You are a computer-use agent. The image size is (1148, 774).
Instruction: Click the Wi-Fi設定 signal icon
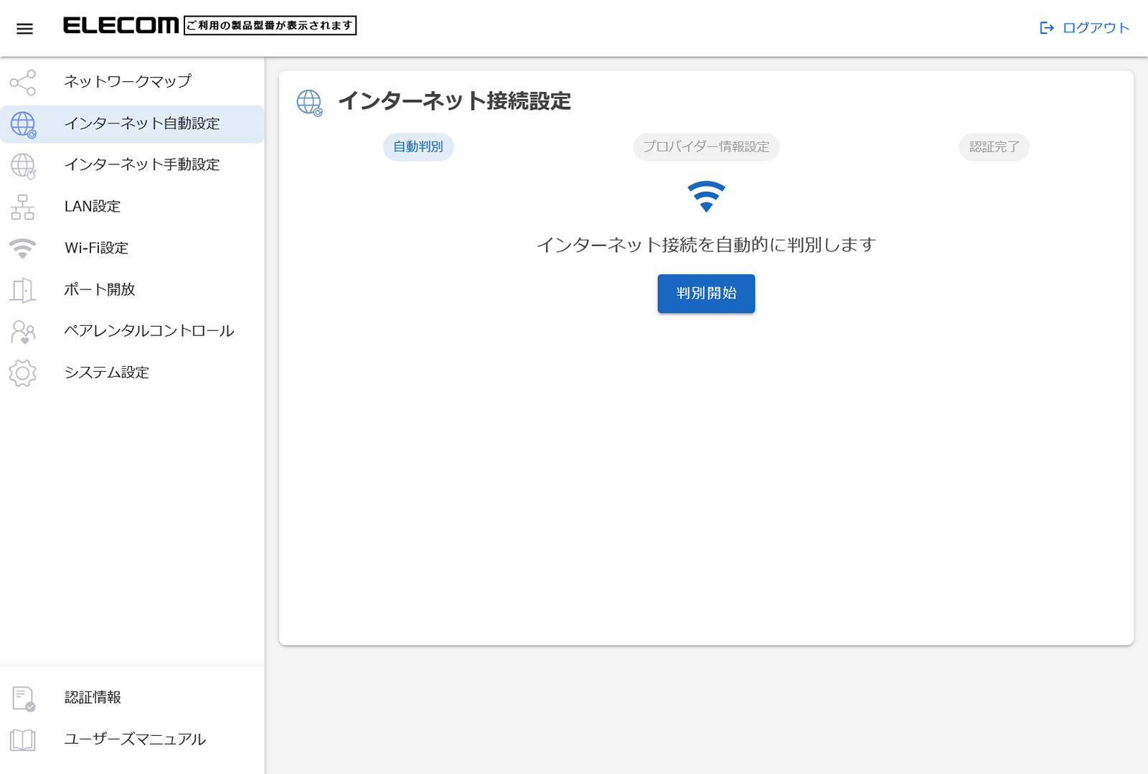point(23,248)
